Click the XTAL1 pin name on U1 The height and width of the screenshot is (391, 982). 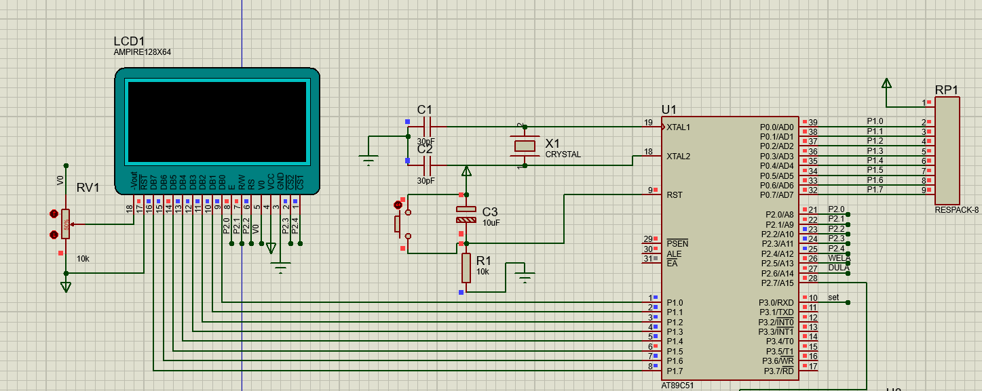[x=679, y=127]
